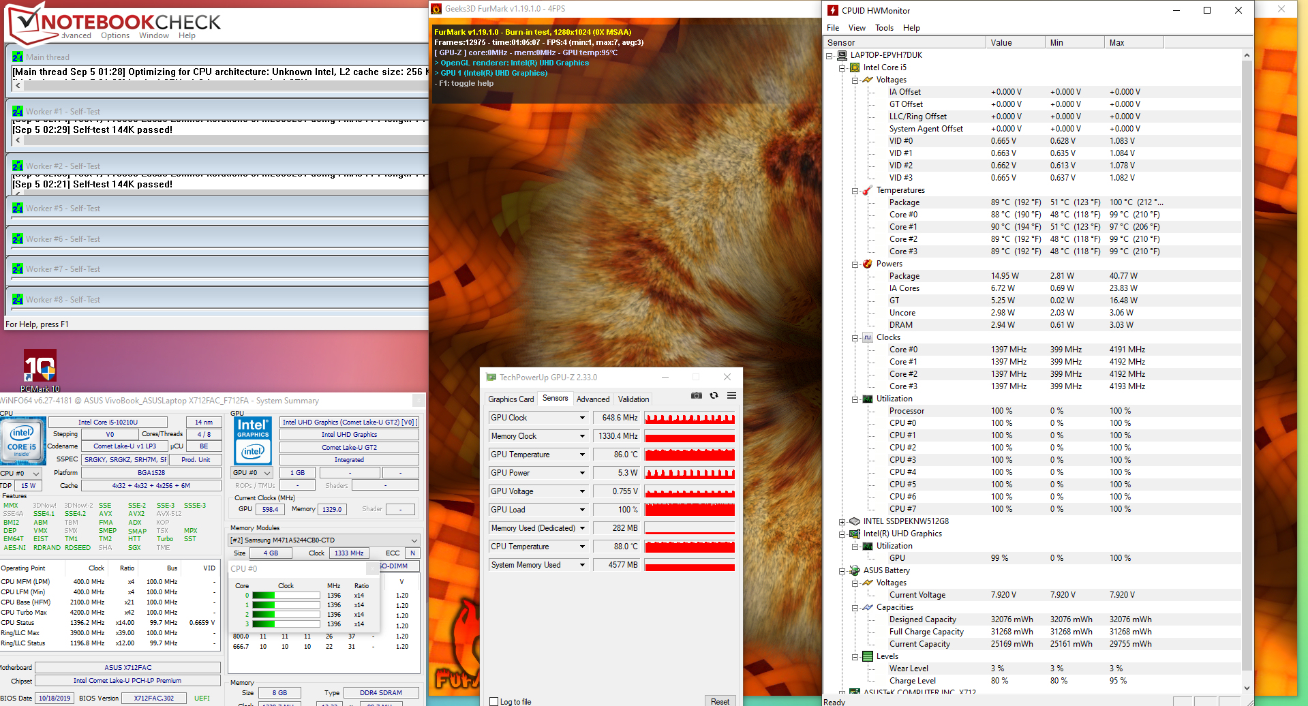This screenshot has height=706, width=1308.
Task: Collapse the Temperatures node in HWMonitor
Action: pyautogui.click(x=855, y=191)
